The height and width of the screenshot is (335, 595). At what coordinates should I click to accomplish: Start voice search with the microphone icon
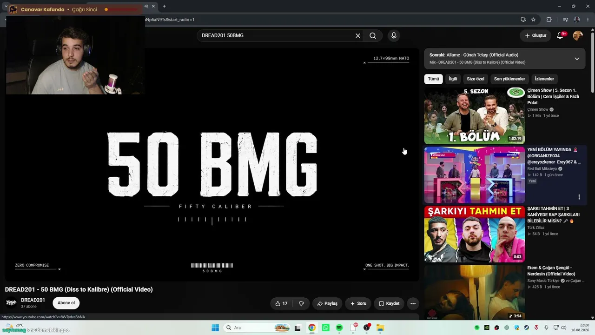point(394,36)
